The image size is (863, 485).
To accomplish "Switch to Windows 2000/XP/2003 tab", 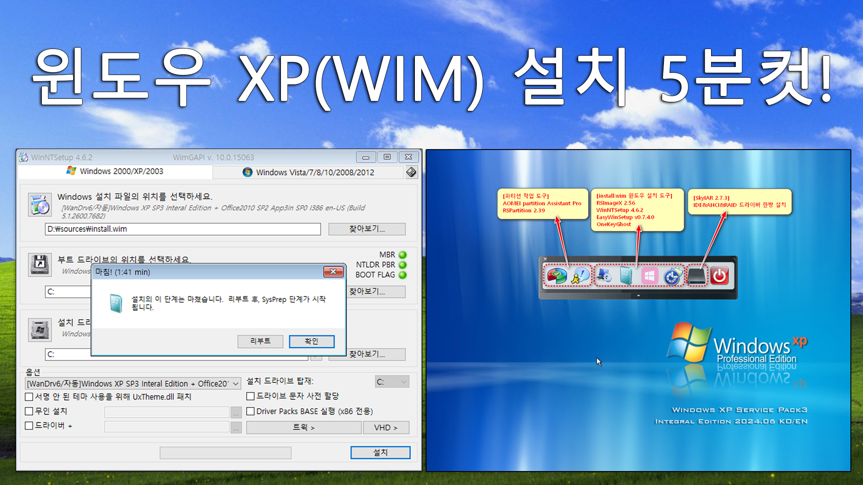I will 115,171.
